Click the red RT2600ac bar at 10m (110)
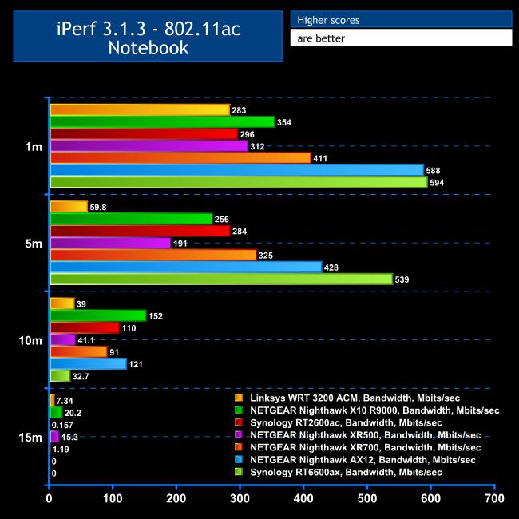The height and width of the screenshot is (519, 519). pos(85,327)
